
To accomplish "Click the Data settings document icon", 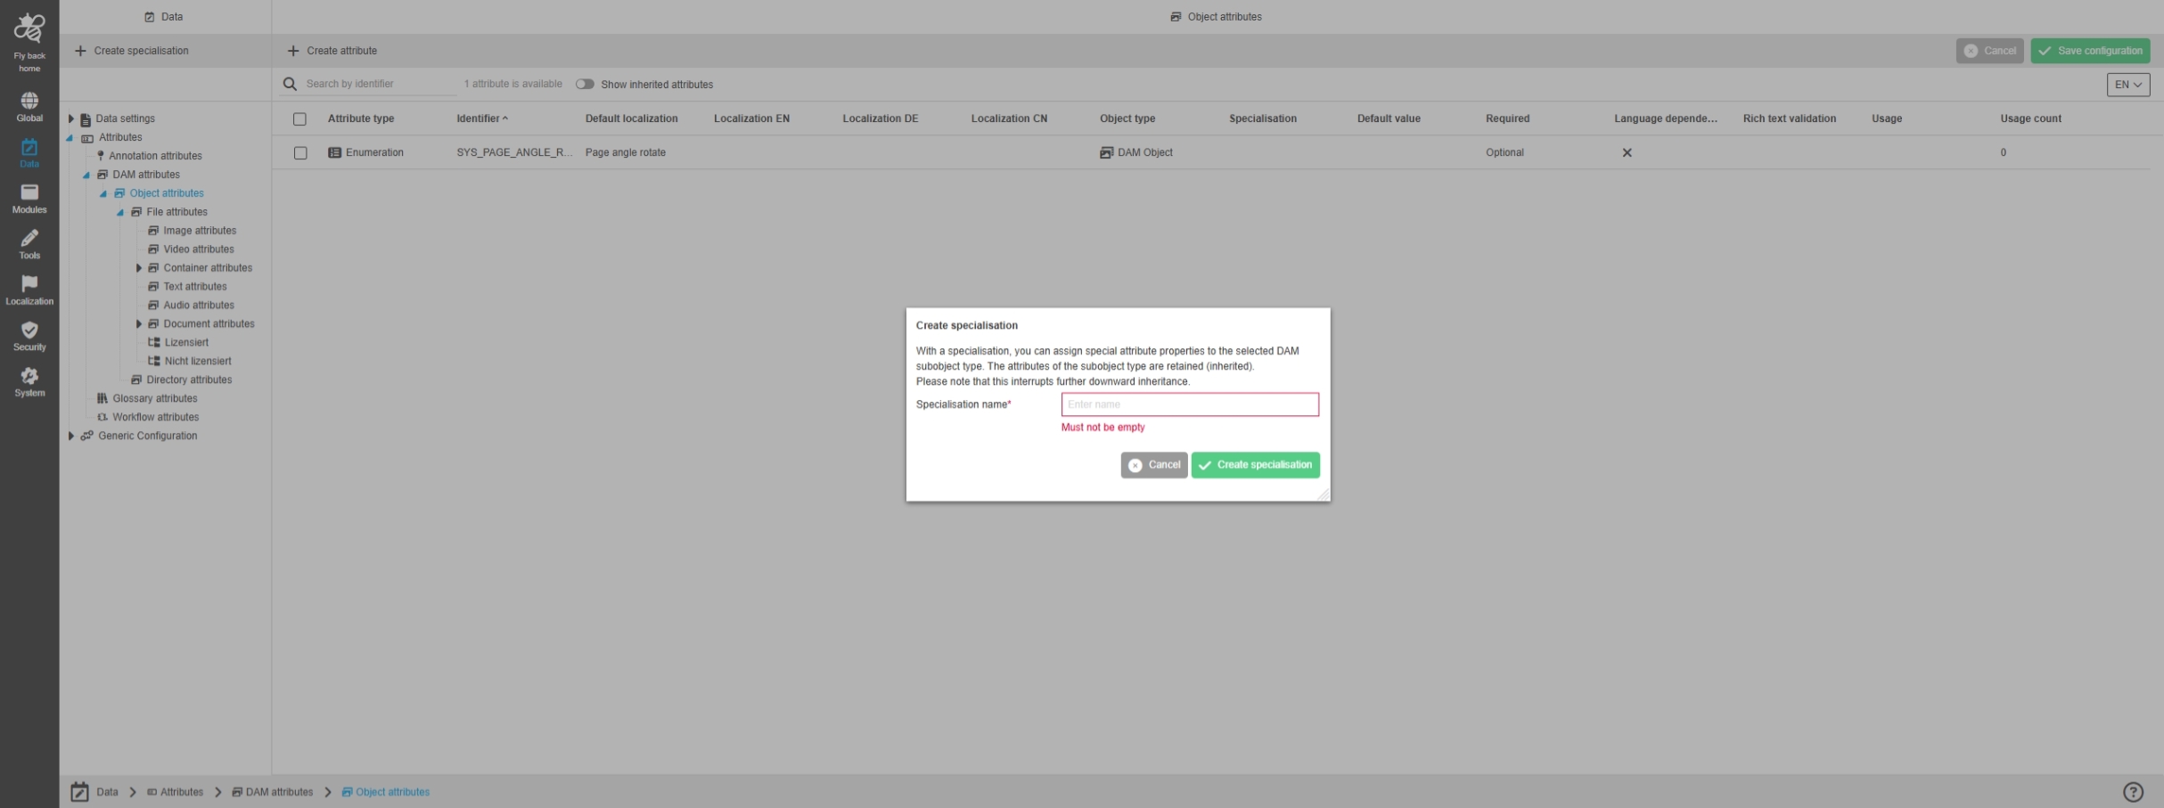I will click(86, 119).
